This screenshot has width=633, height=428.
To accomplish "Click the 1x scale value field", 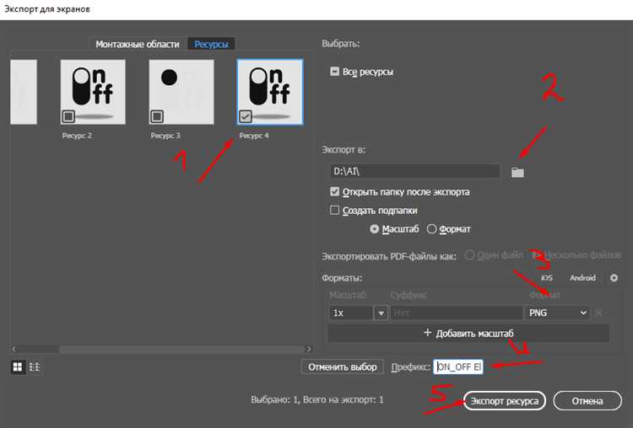I will [350, 313].
